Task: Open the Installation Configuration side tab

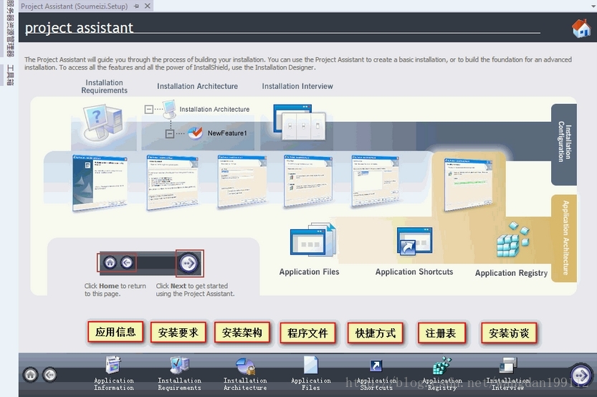Action: pyautogui.click(x=564, y=145)
